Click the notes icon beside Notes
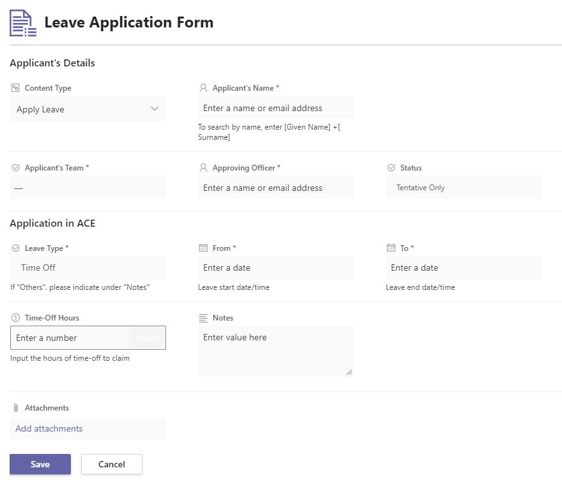This screenshot has height=498, width=562. (203, 317)
